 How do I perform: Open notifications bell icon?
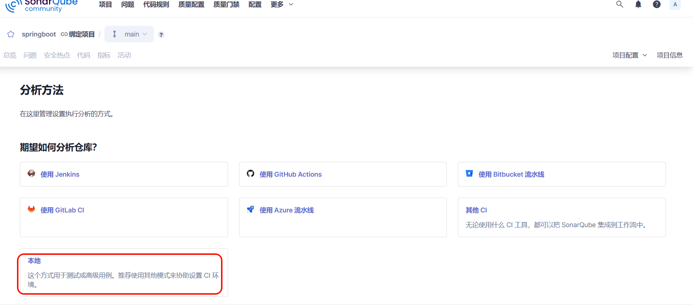coord(638,4)
